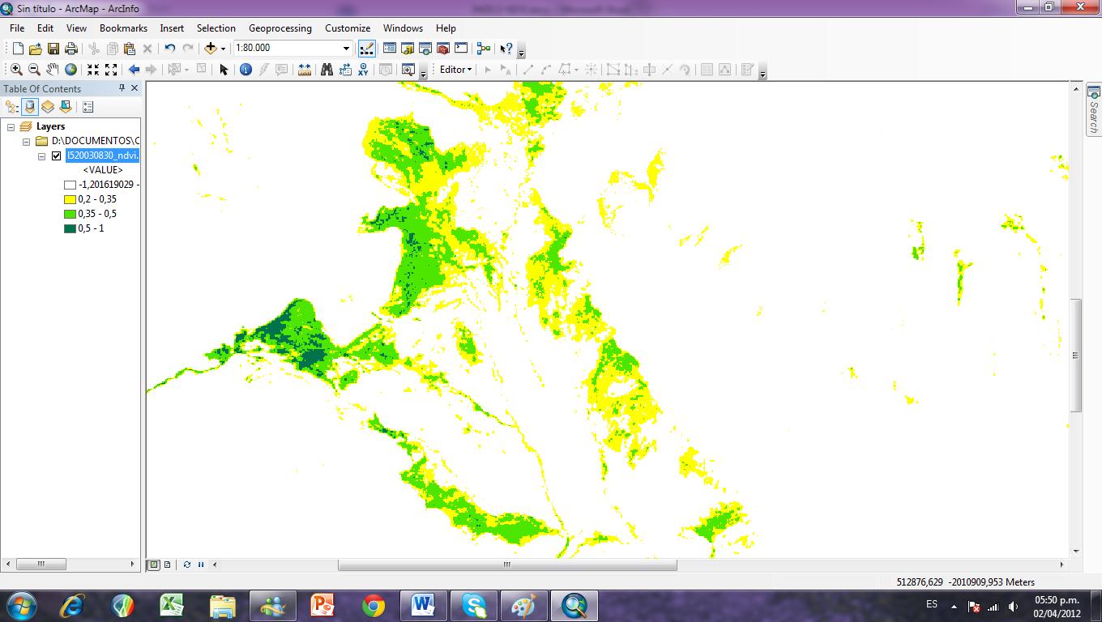Switch to List By Selection view

65,106
